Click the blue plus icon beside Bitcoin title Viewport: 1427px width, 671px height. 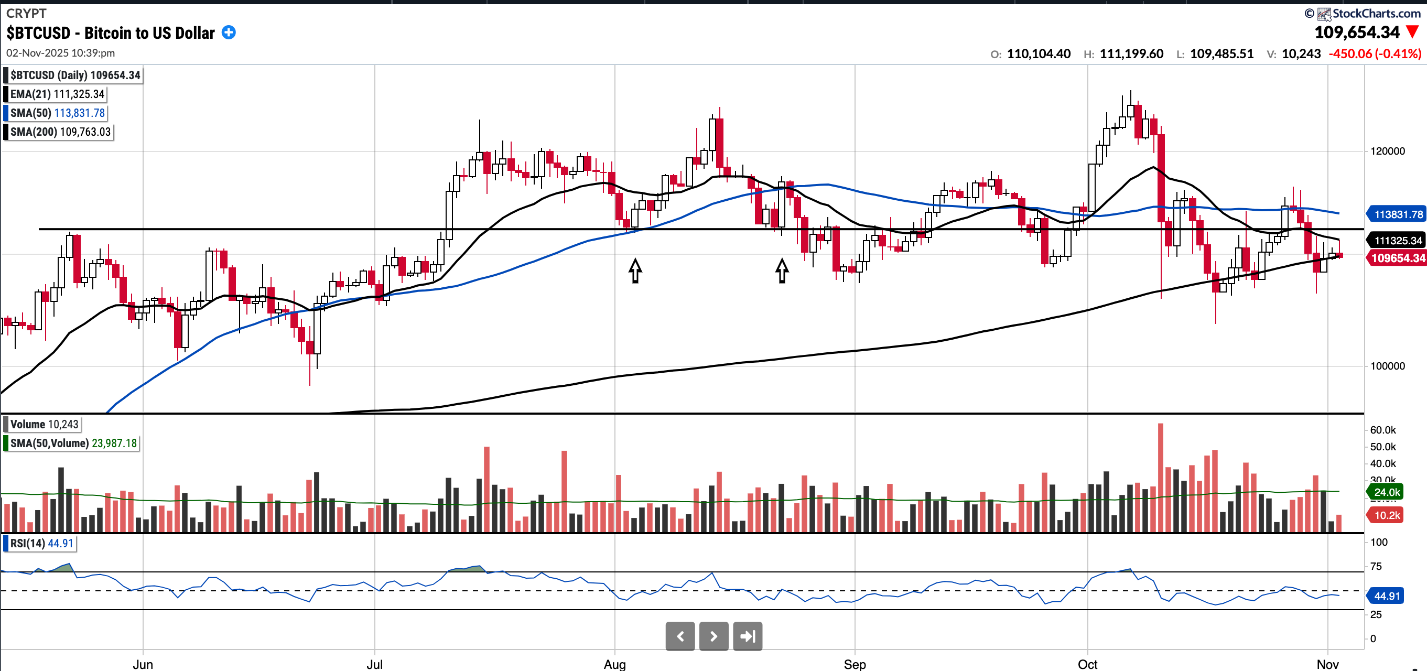tap(228, 33)
